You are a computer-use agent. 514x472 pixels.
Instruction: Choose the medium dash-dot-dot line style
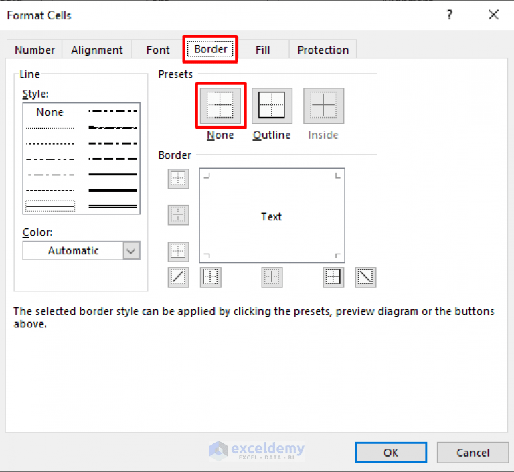coord(112,111)
